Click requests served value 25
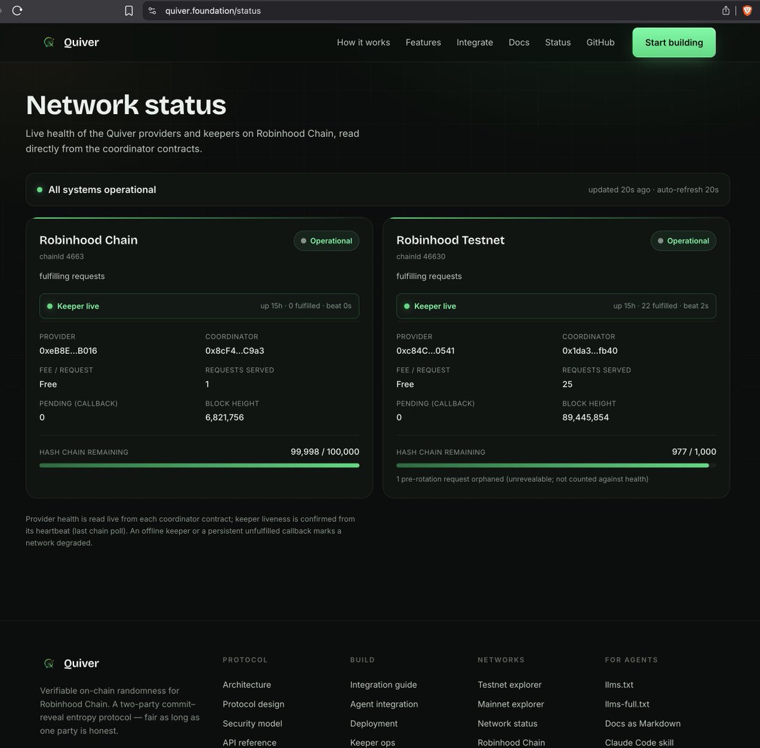Image resolution: width=760 pixels, height=748 pixels. click(567, 384)
